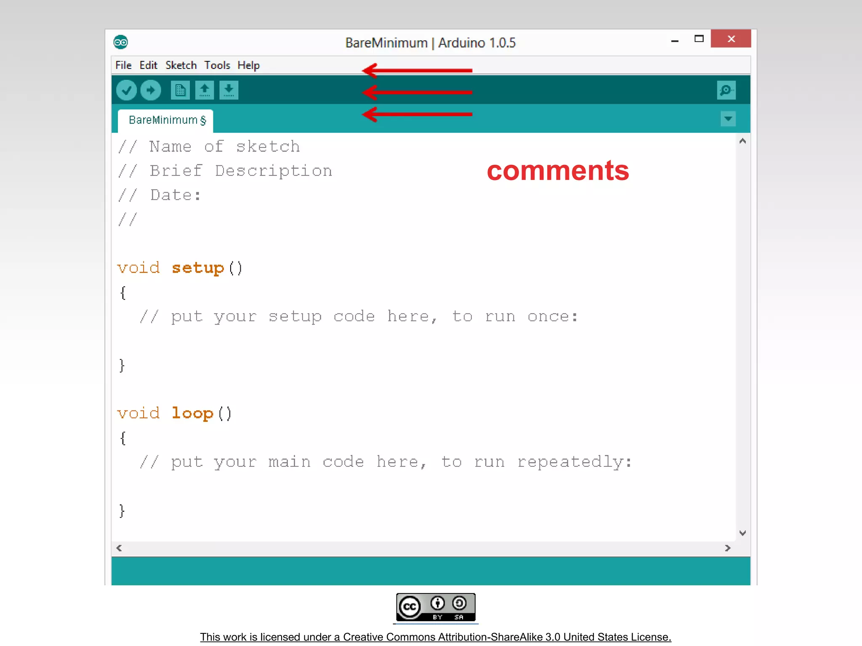Save sketch using down-arrow icon

[x=229, y=90]
